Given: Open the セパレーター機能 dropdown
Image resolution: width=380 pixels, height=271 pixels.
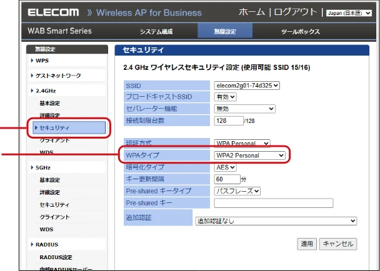Looking at the screenshot, I should (x=244, y=109).
